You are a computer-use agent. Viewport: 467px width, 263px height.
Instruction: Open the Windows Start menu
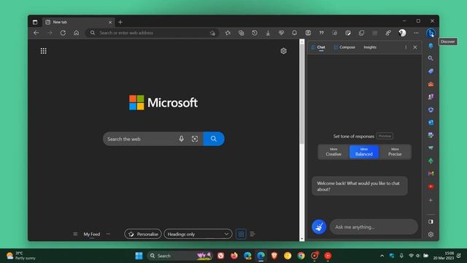tap(139, 256)
